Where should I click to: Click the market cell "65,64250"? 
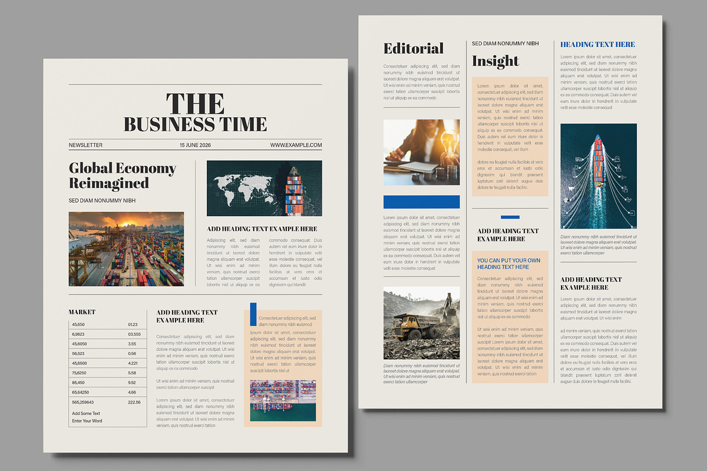81,392
